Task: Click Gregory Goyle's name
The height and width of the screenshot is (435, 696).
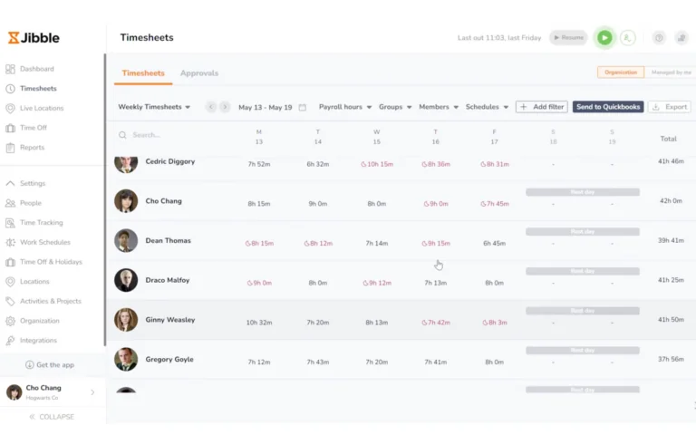Action: [x=169, y=359]
